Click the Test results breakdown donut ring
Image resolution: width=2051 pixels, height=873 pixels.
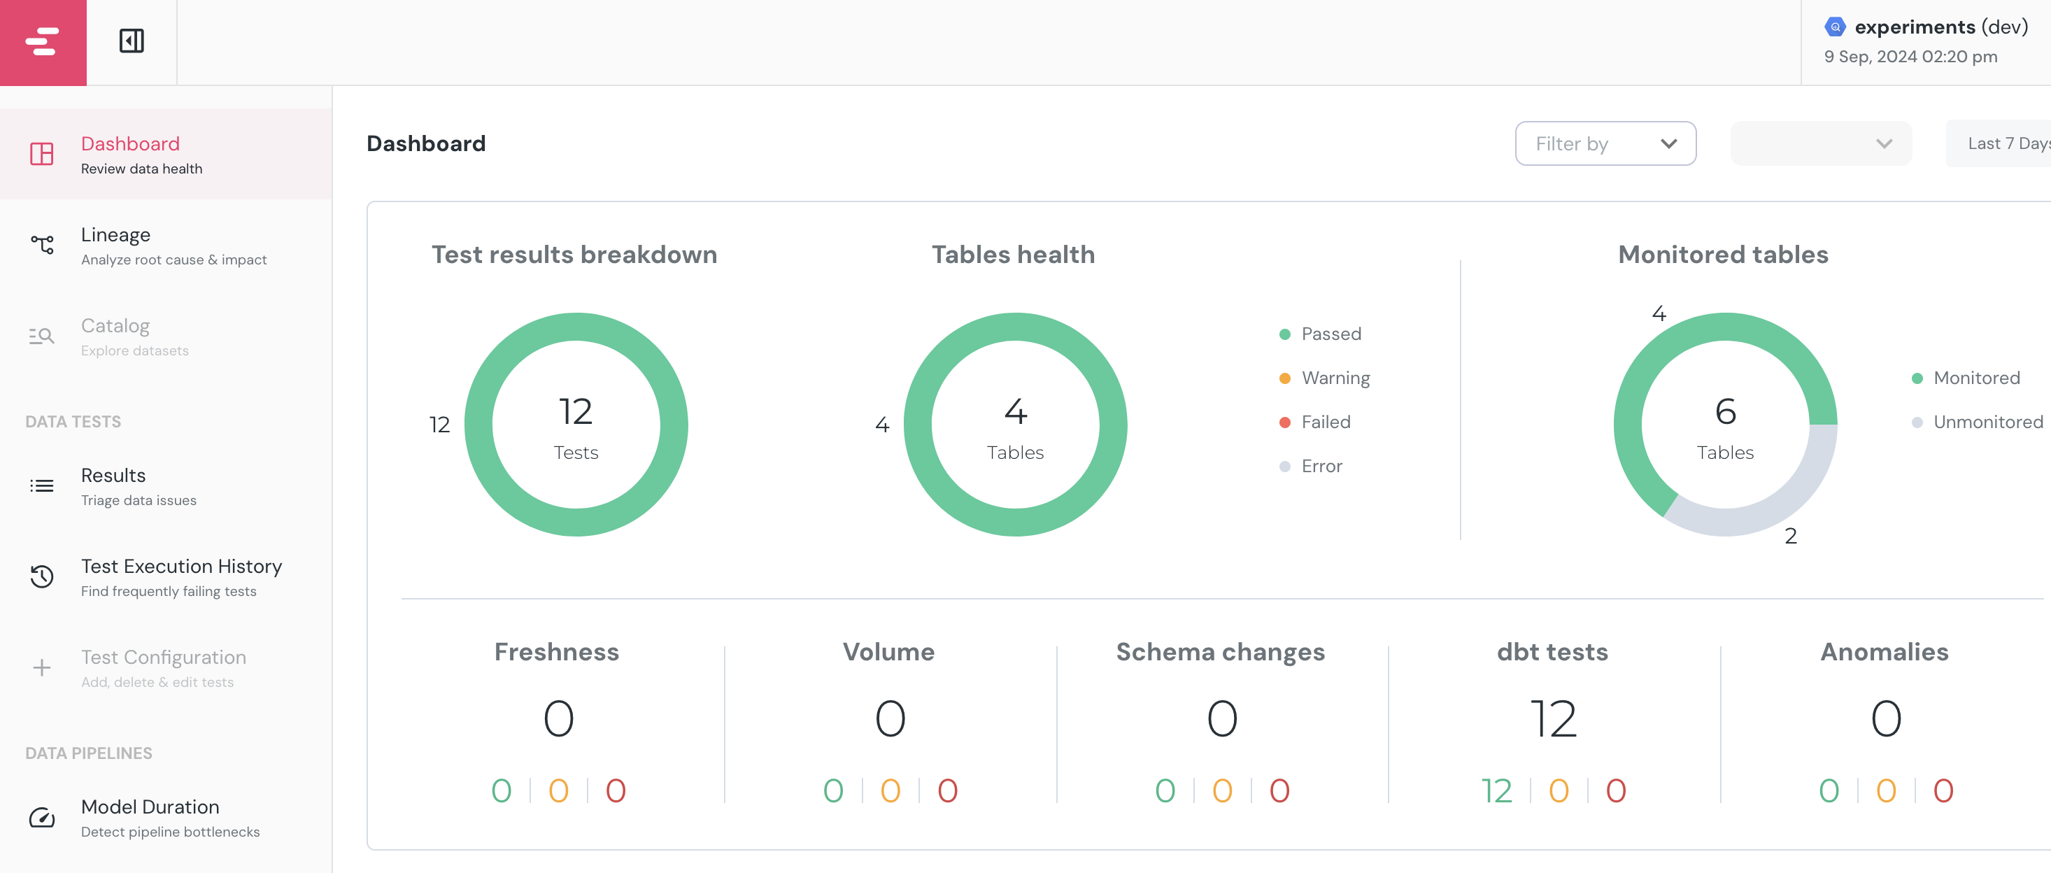pyautogui.click(x=576, y=327)
